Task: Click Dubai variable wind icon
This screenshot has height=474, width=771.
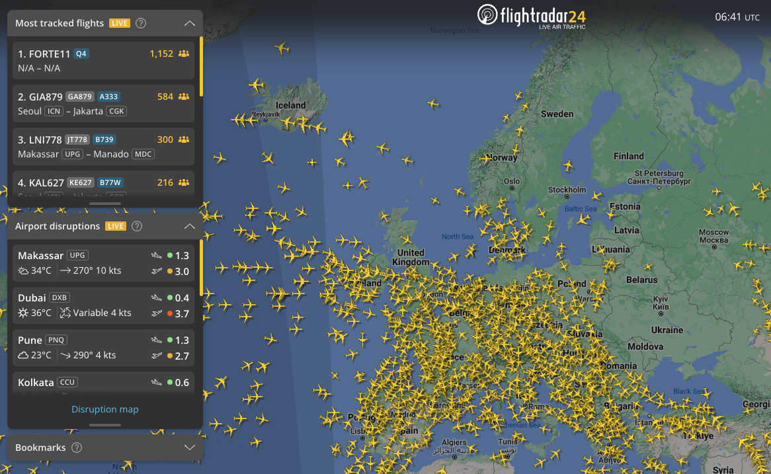Action: pyautogui.click(x=65, y=313)
